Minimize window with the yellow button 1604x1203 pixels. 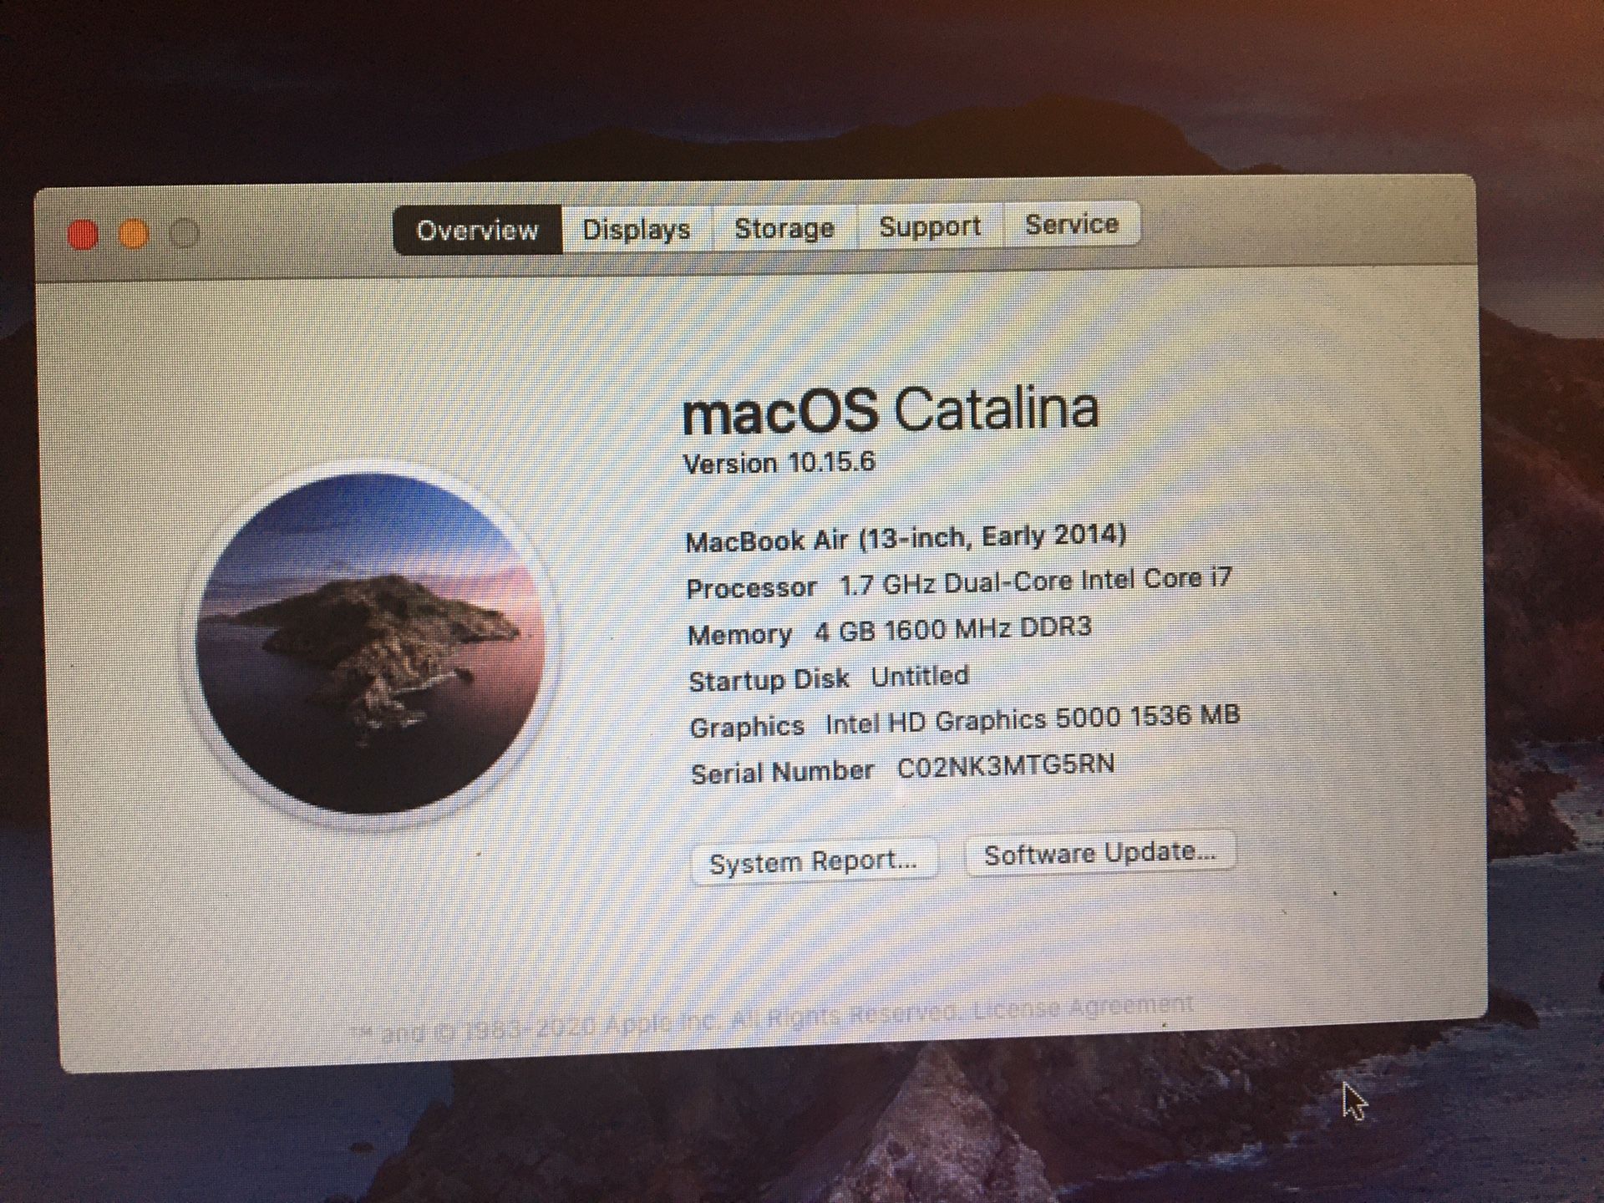pos(134,234)
